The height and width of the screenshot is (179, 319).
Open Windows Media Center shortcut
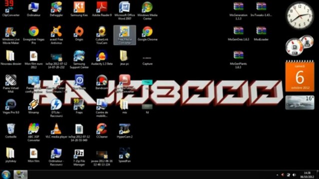point(147,10)
